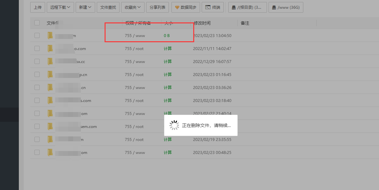Click 755 / www in the sx.cc row

[x=135, y=62]
